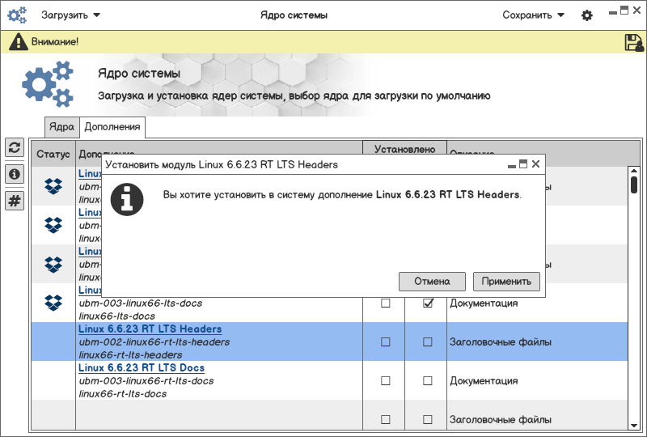Toggle second checkbox in bottom partially visible row
Image resolution: width=647 pixels, height=437 pixels.
(428, 420)
